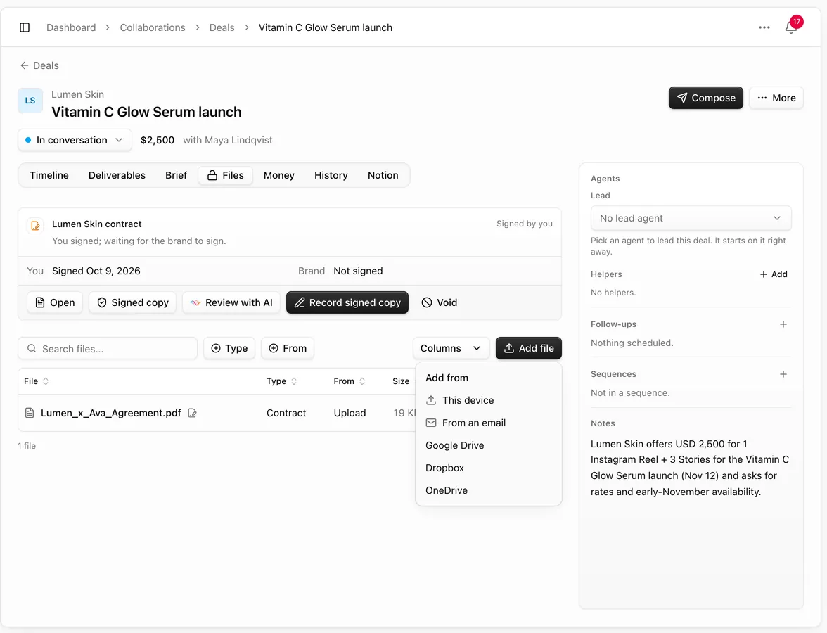Select the Files tab
827x633 pixels.
click(x=225, y=175)
